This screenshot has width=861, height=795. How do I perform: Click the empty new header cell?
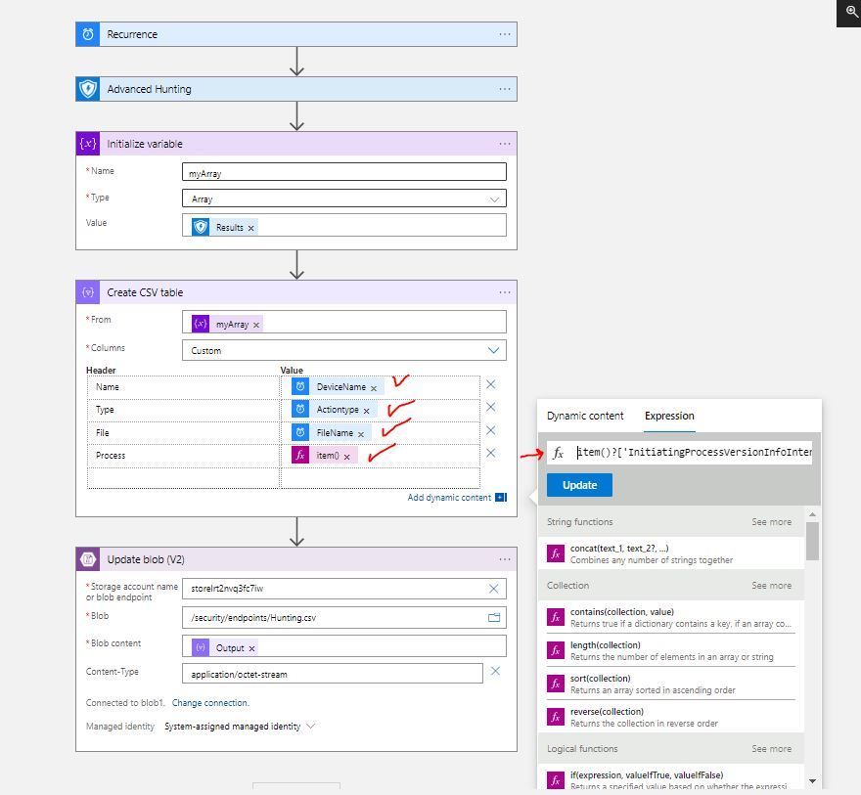183,477
